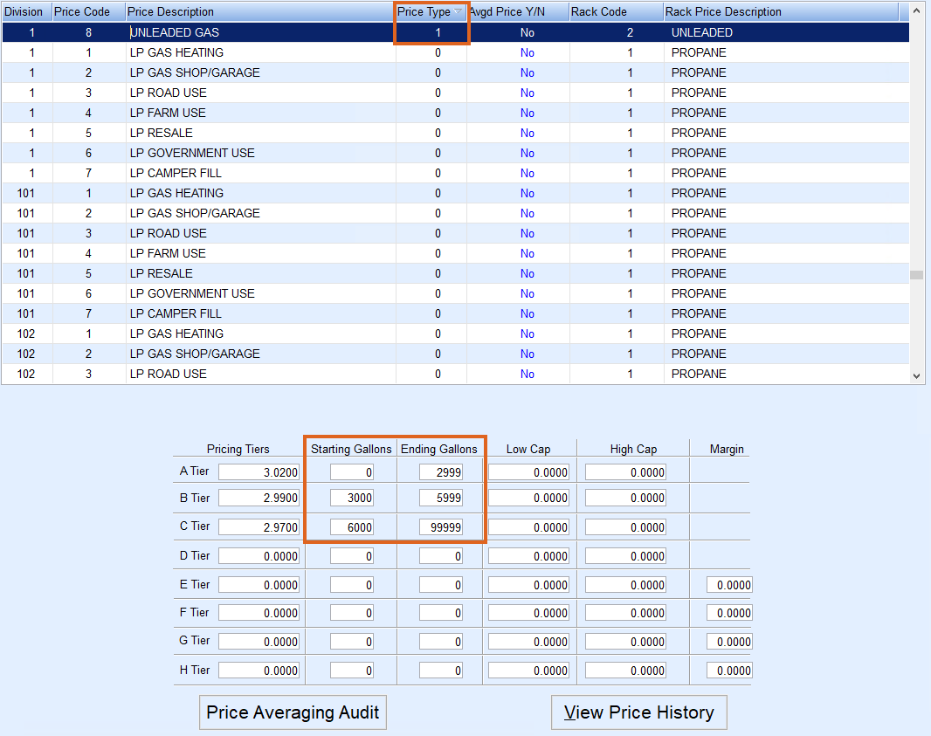Click the D Tier price field
931x736 pixels.
point(259,555)
